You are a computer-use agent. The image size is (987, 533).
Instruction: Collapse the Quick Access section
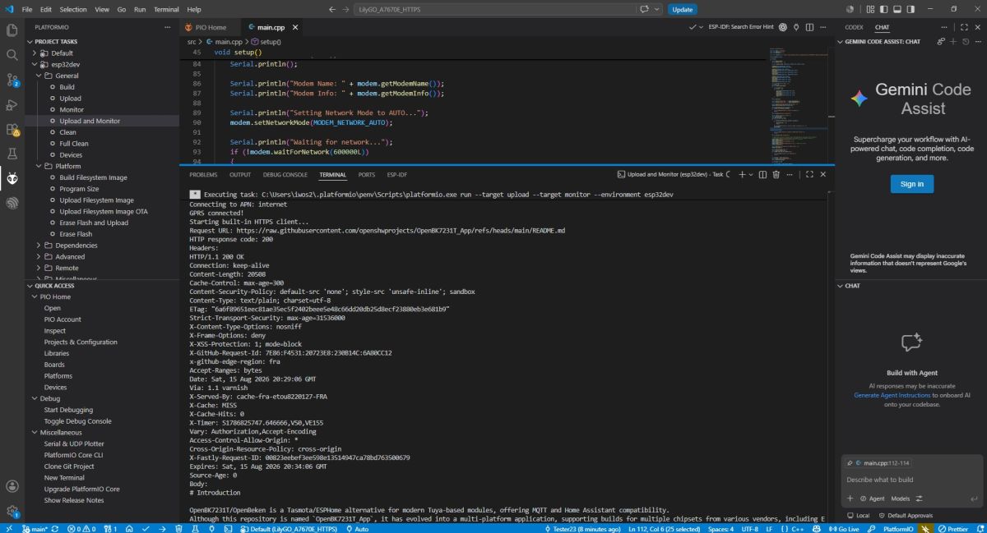click(54, 286)
